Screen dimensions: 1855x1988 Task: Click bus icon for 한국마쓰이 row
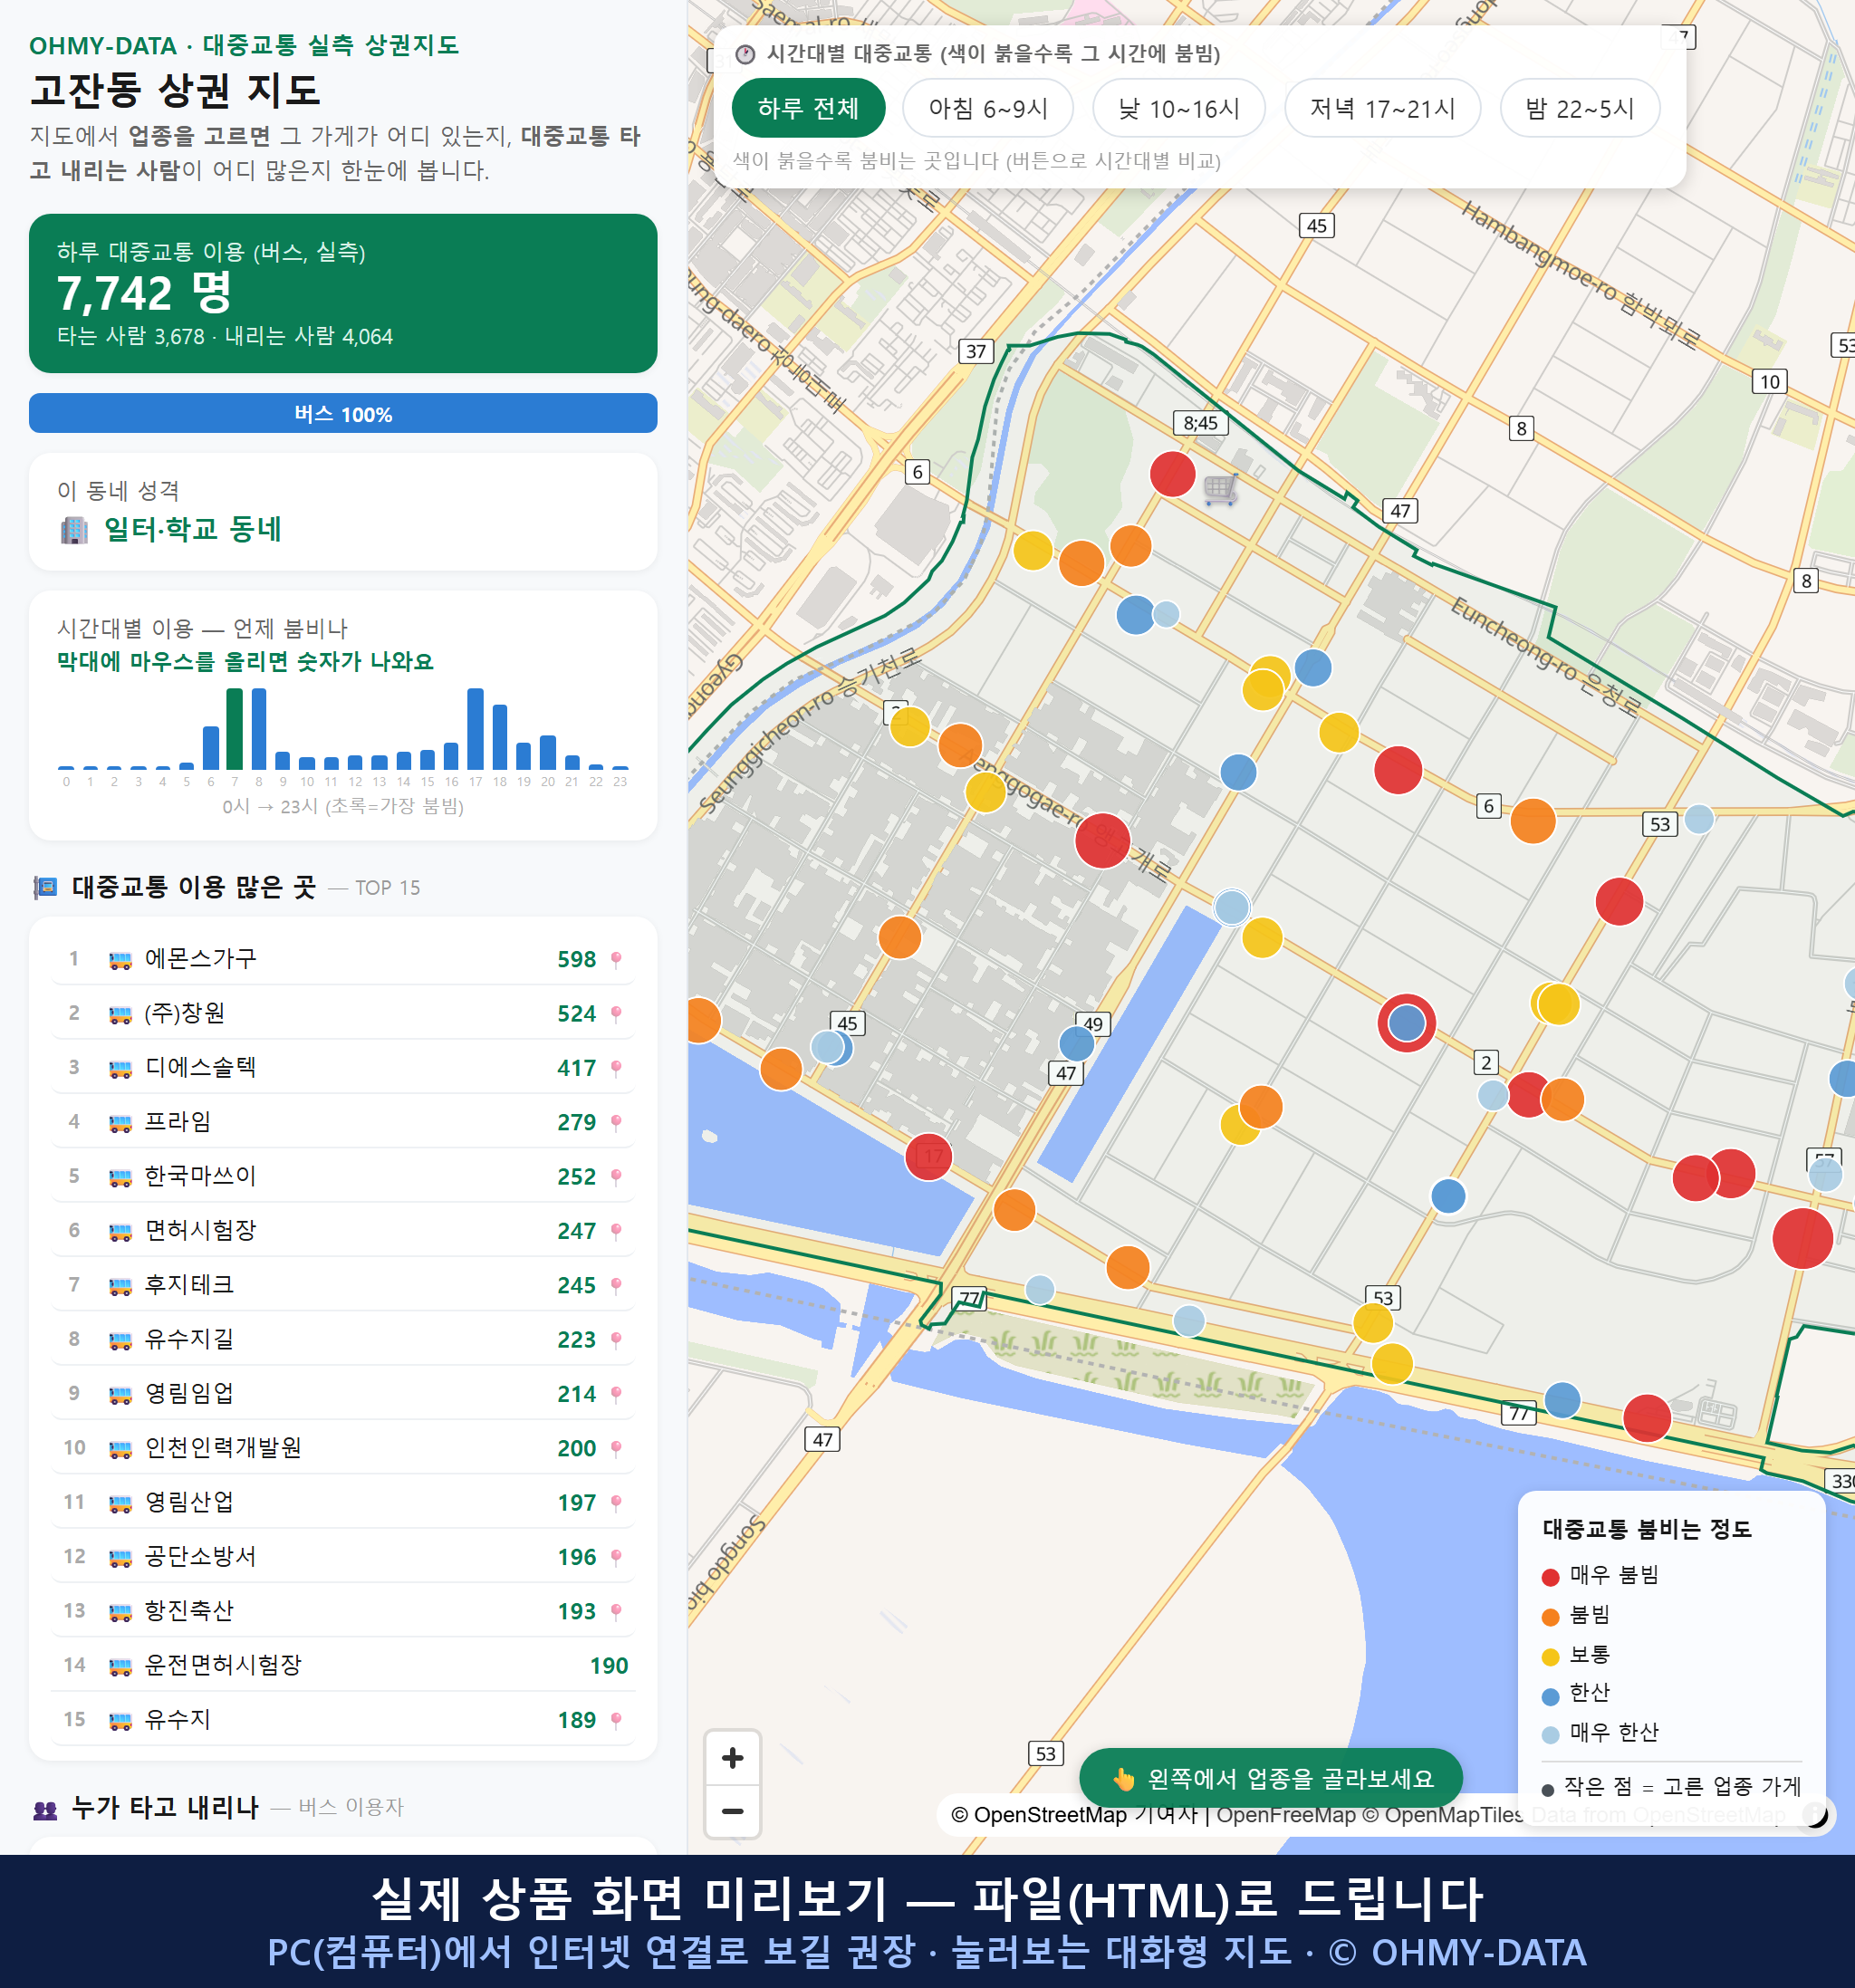[120, 1177]
